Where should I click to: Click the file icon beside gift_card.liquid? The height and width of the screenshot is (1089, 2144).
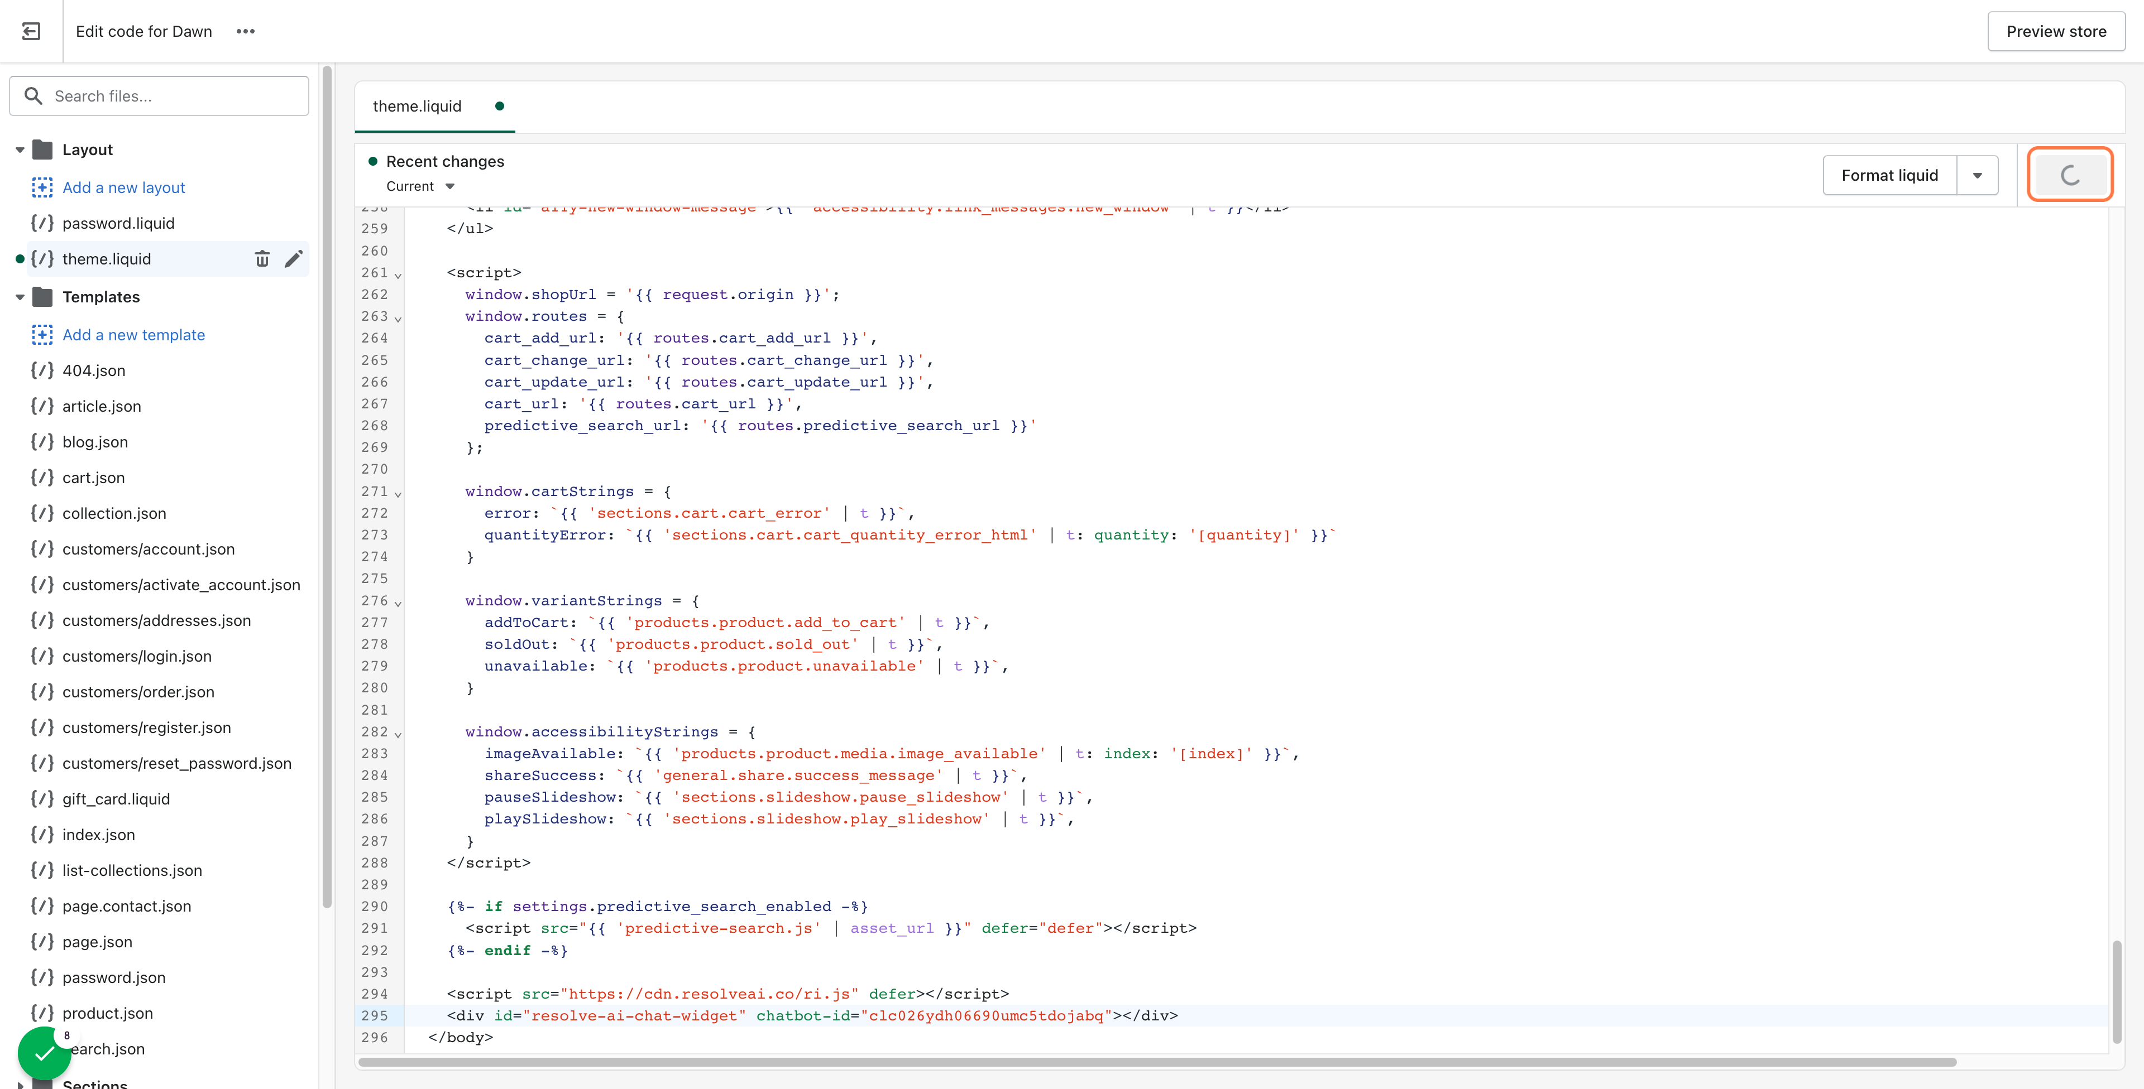click(42, 799)
